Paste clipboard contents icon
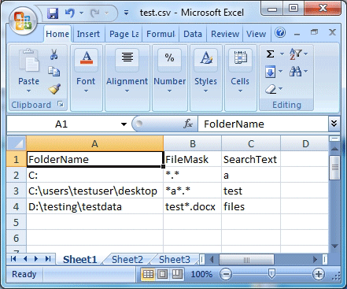Screen dimensions: 347x289 28,60
